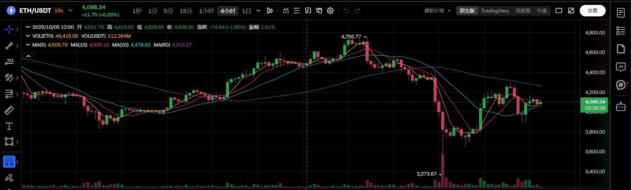Select the crosshair cursor tool
Image resolution: width=631 pixels, height=190 pixels.
pos(9,29)
